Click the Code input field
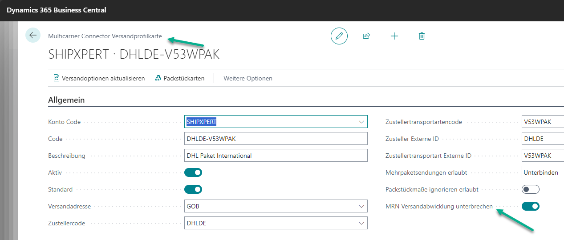This screenshot has width=564, height=240. pyautogui.click(x=276, y=139)
